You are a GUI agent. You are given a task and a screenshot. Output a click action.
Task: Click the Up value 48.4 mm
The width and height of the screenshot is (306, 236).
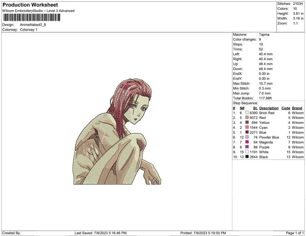point(266,64)
